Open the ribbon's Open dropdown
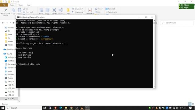This screenshot has width=195, height=110. click(x=99, y=9)
